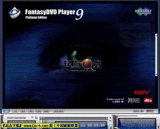Set aspect ratio to 1.85:1
This screenshot has width=160, height=129.
pos(31,111)
